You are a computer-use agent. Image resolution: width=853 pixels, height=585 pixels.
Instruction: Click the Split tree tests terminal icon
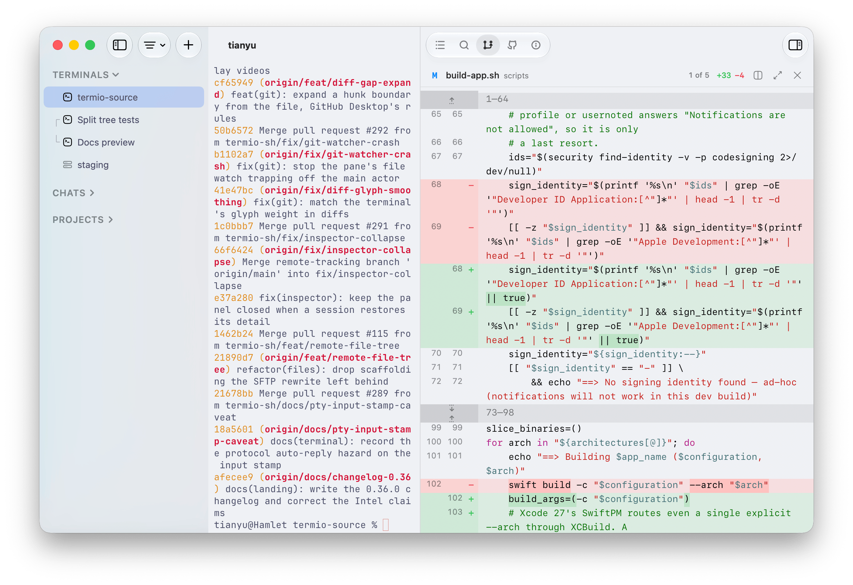(67, 119)
